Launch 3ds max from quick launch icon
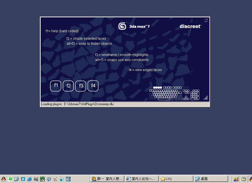 [x=68, y=179]
